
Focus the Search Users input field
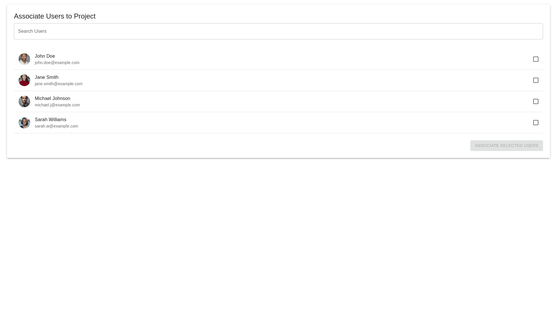click(278, 31)
